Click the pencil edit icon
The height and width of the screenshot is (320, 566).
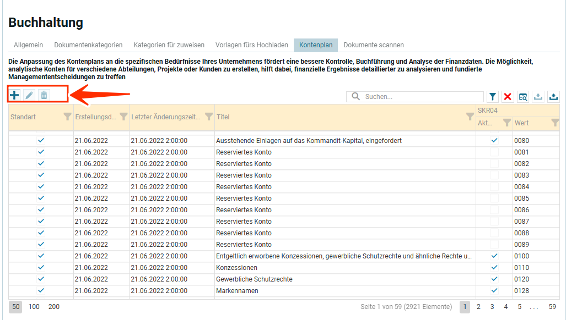[29, 95]
